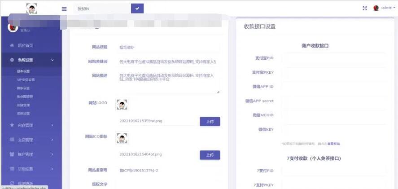Toggle the sidebar hamburger menu icon
Image resolution: width=398 pixels, height=189 pixels.
(64, 9)
